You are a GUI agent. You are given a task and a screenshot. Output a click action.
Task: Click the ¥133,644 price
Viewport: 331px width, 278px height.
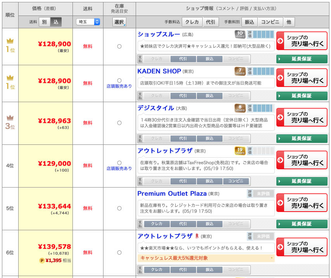tap(55, 206)
